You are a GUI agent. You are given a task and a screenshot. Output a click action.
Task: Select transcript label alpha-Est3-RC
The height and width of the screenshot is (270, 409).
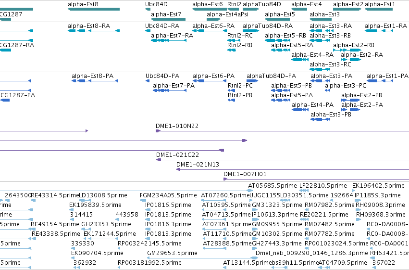(x=330, y=64)
